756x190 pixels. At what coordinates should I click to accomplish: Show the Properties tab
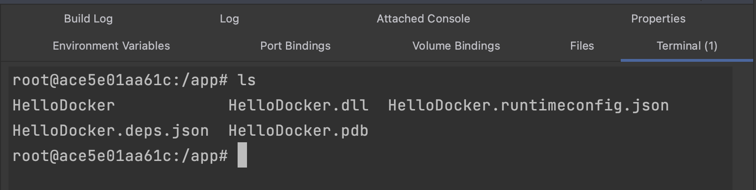[x=658, y=19]
